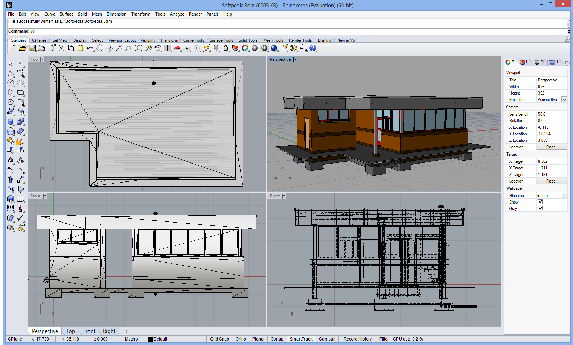
Task: Click the wallpaper Filename browse button
Action: click(x=564, y=196)
